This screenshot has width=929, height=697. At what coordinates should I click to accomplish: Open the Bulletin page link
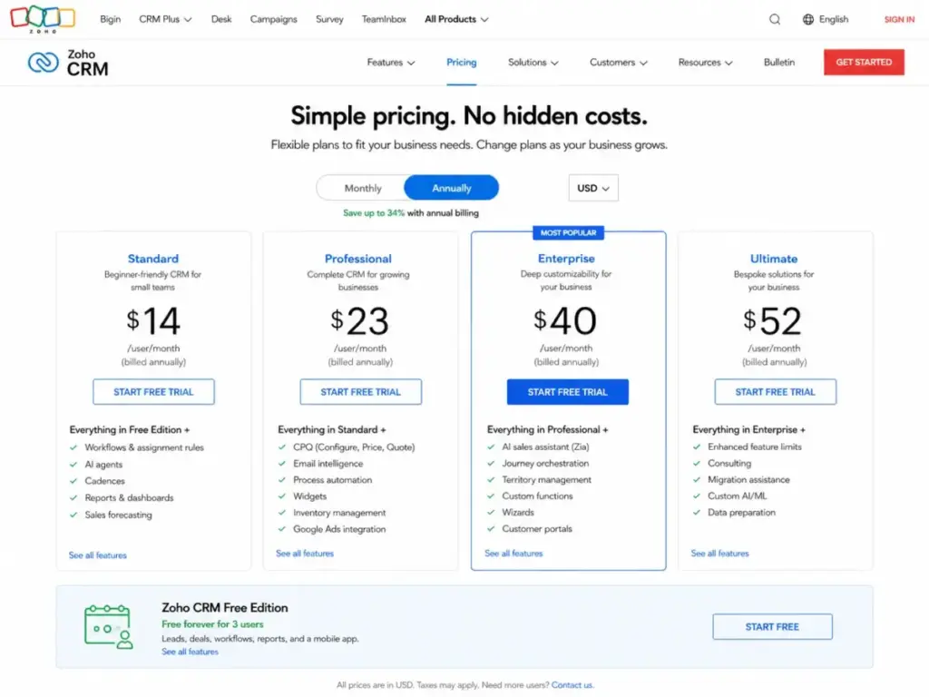click(x=778, y=63)
